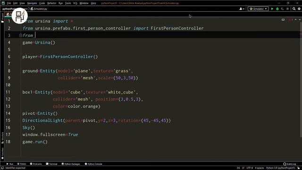Open the Refactor menu
The width and height of the screenshot is (302, 170).
[52, 3]
